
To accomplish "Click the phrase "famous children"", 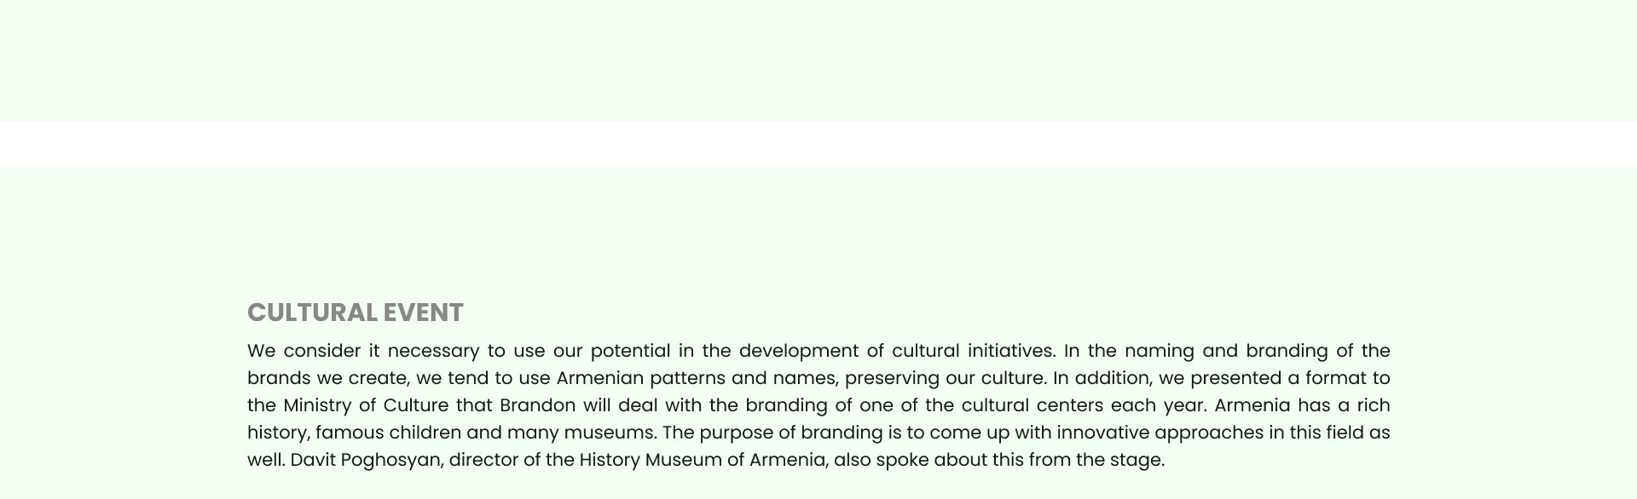I will tap(388, 433).
